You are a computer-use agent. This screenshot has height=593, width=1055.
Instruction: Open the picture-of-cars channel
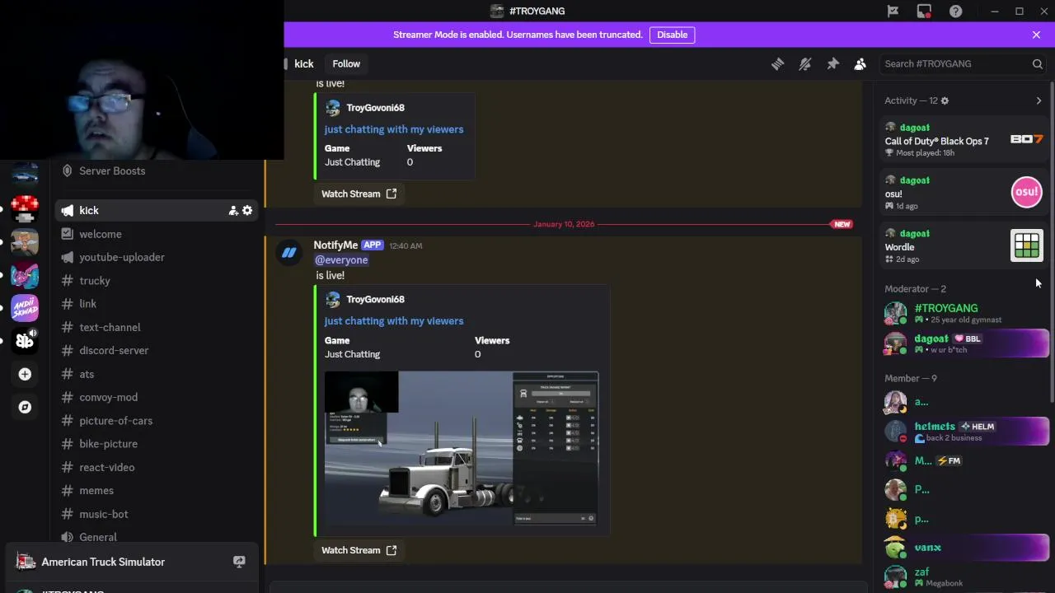coord(157,420)
